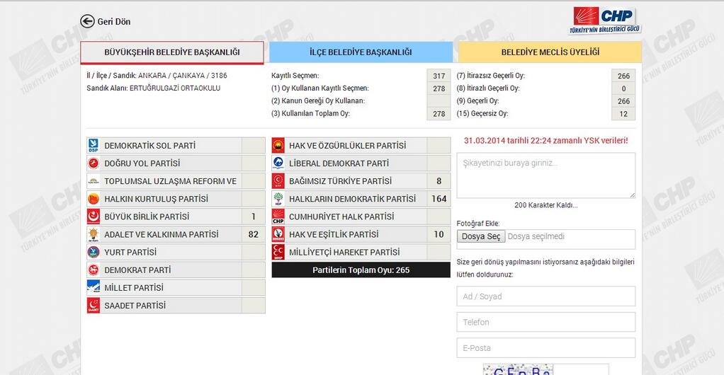724x375 pixels.
Task: Click the Milliyetçi Hareket Partisi MHP logo
Action: coord(278,252)
